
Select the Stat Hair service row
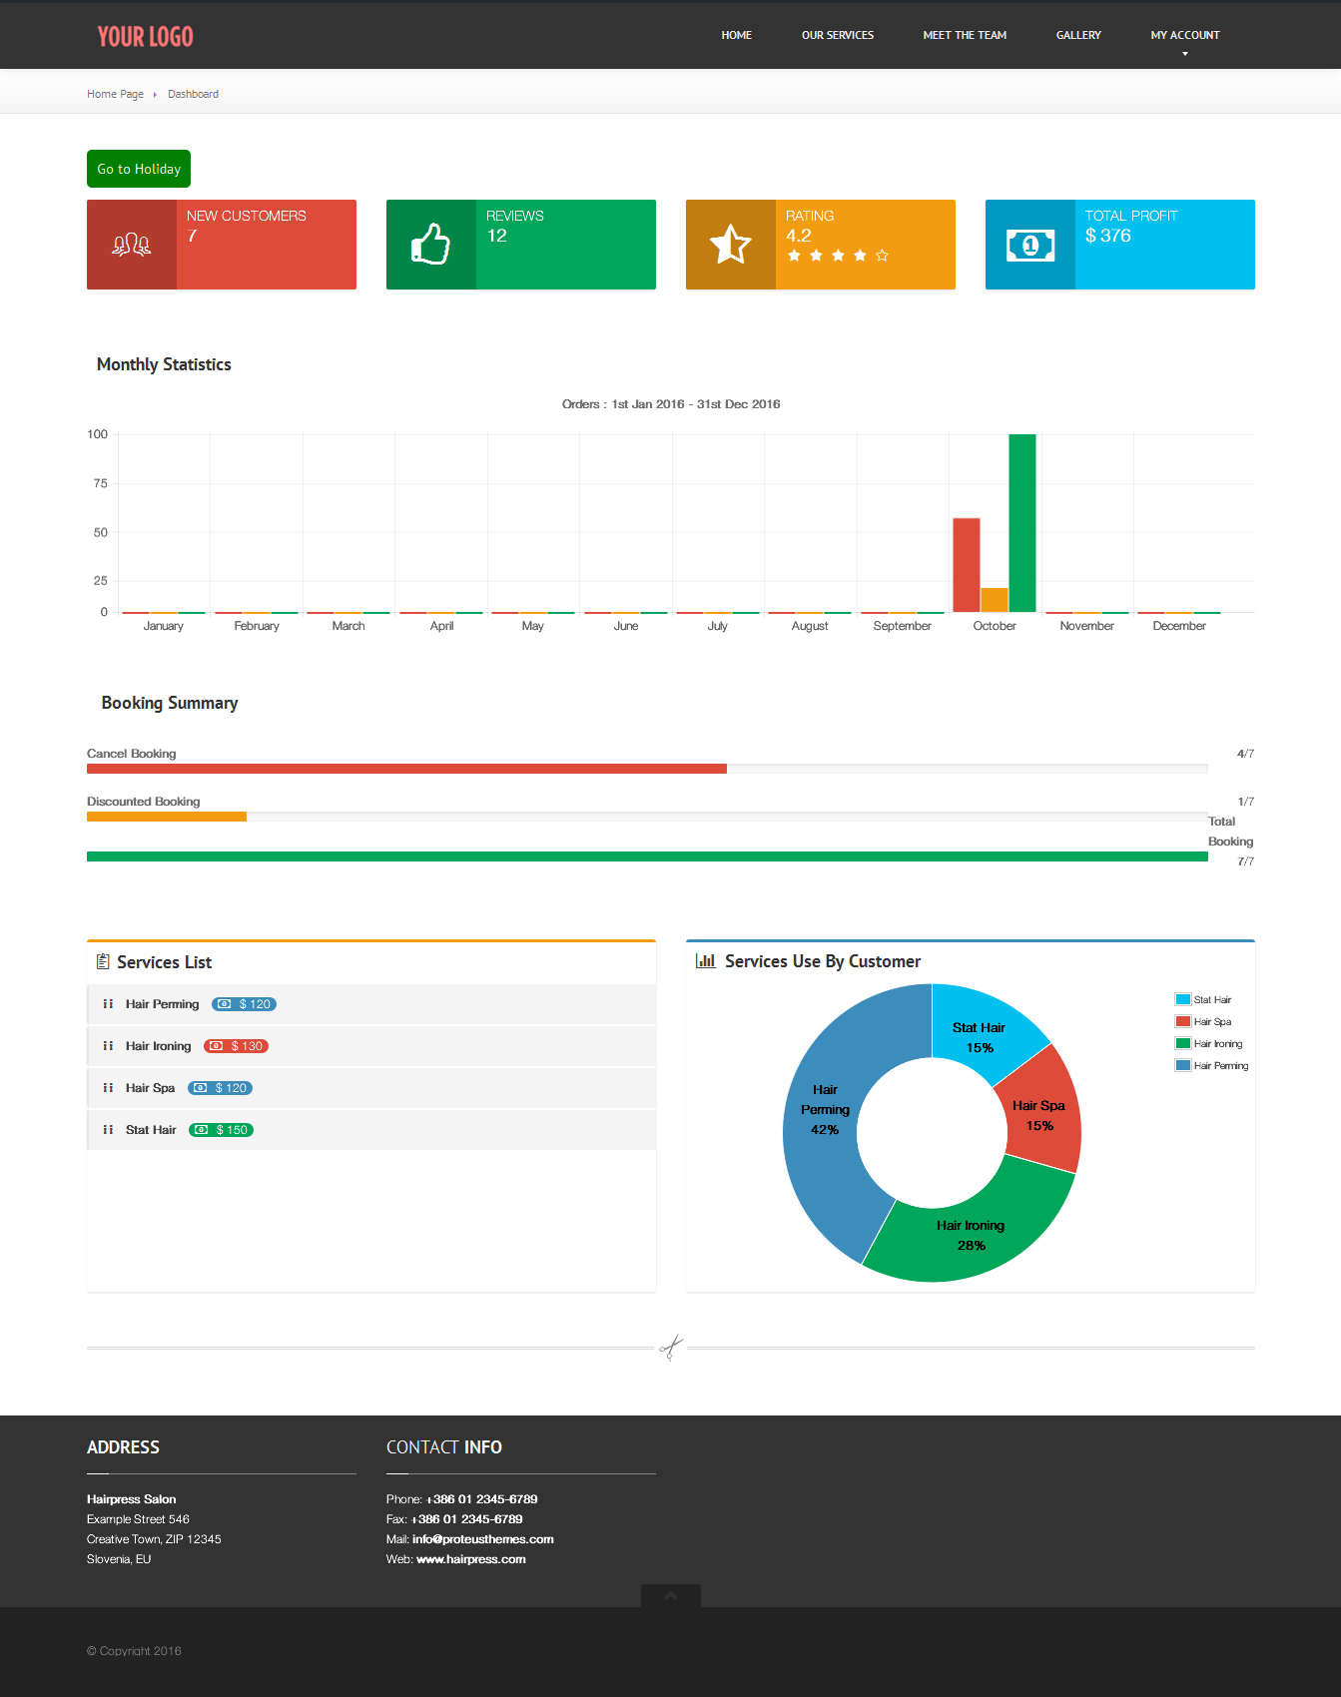coord(371,1130)
